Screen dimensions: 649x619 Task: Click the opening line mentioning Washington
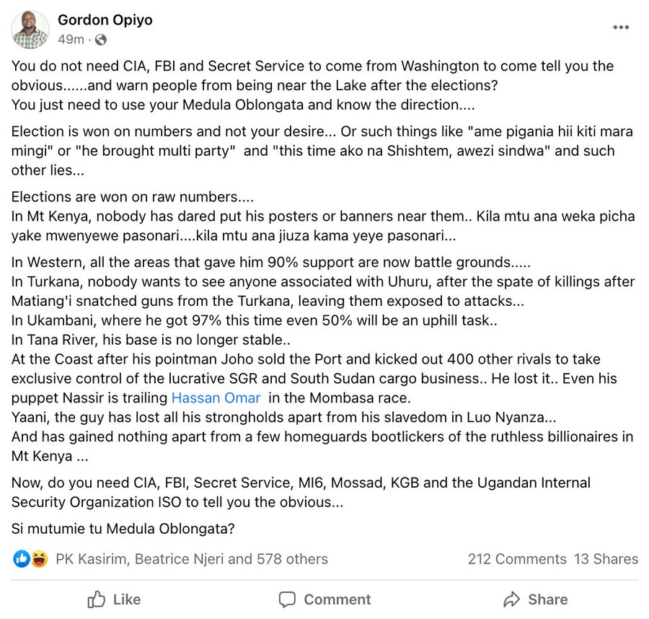312,66
